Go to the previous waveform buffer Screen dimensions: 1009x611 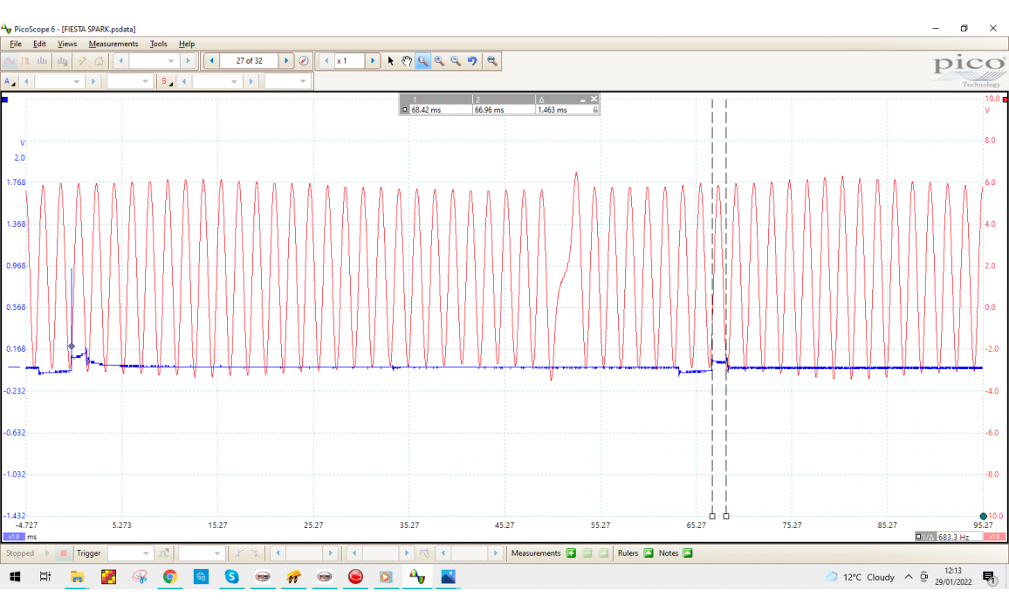[211, 61]
